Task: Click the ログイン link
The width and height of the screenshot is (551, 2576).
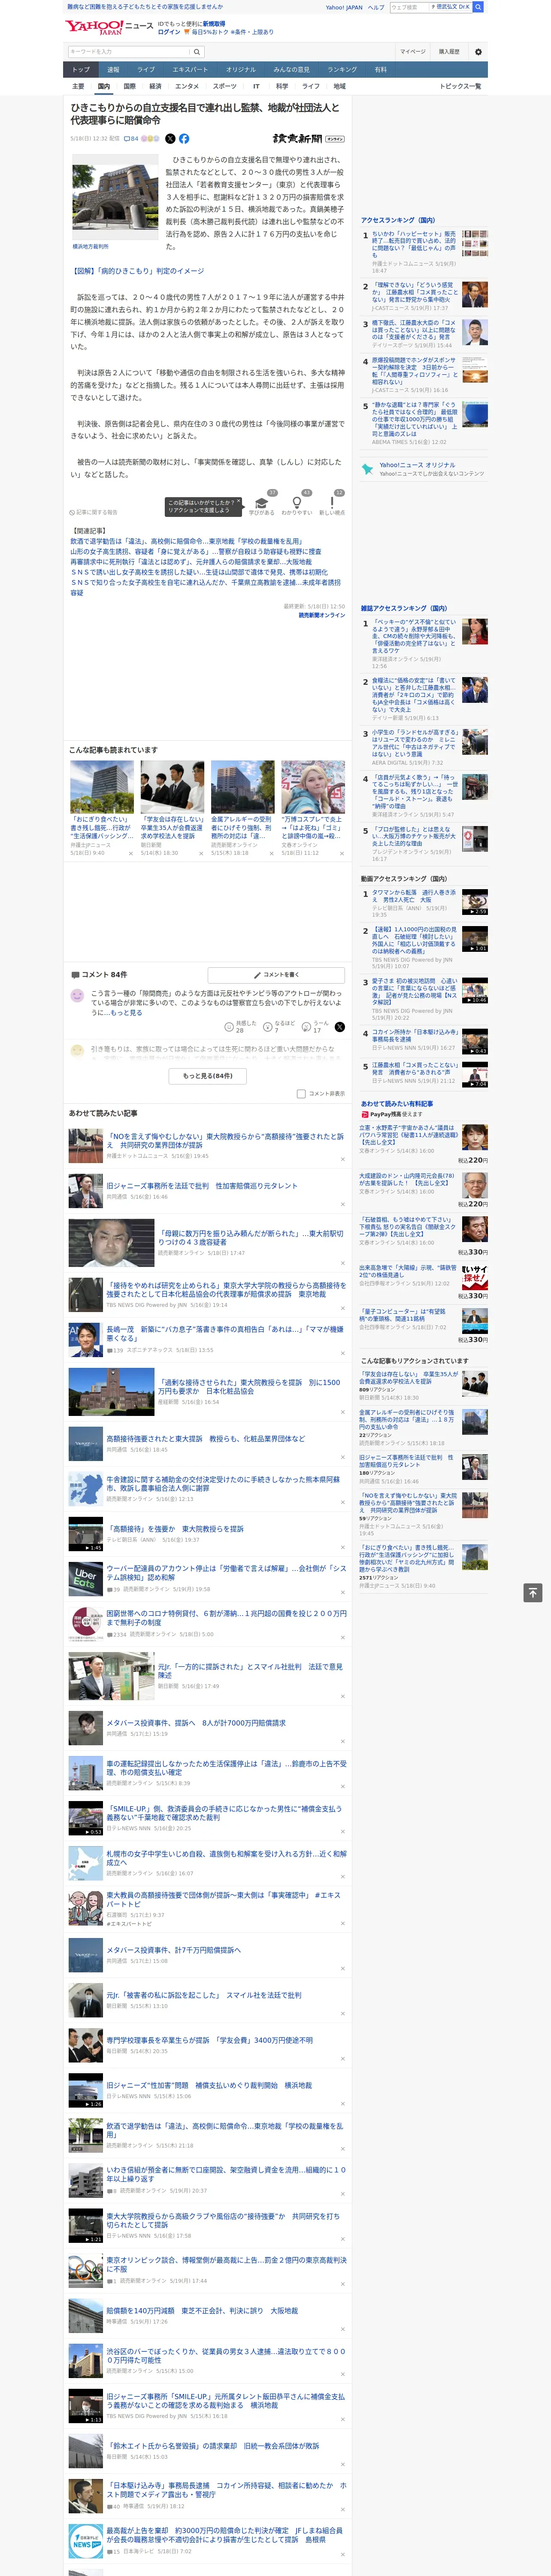Action: point(169,32)
